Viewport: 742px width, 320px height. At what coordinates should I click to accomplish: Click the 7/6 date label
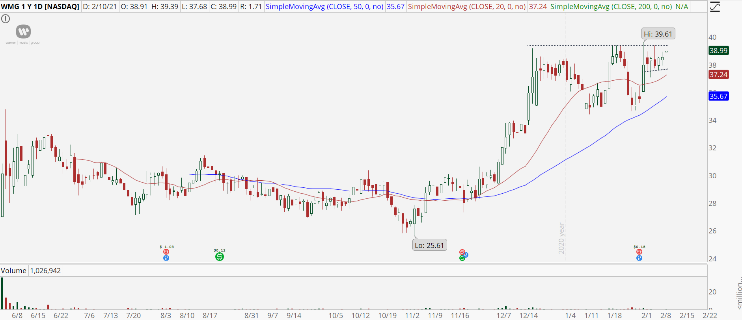click(x=89, y=316)
